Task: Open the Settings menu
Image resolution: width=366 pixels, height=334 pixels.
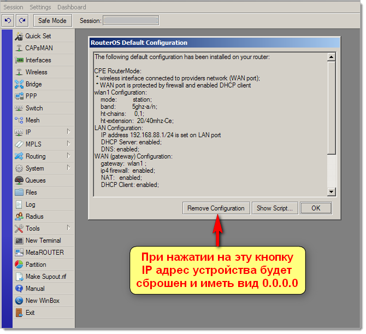Action: [x=40, y=7]
